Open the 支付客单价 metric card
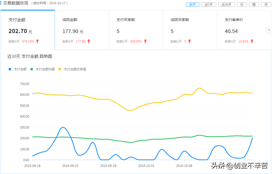The height and width of the screenshot is (174, 273). [244, 30]
